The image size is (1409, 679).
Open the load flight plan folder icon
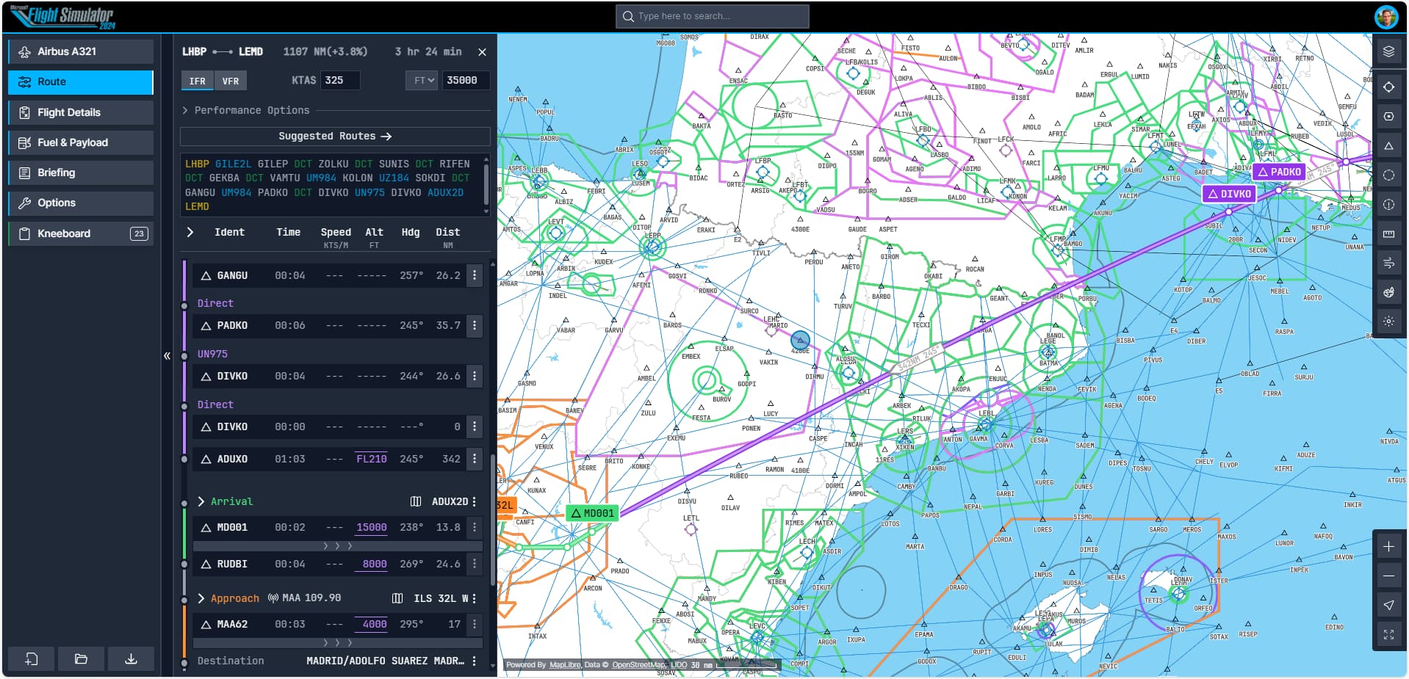click(81, 658)
